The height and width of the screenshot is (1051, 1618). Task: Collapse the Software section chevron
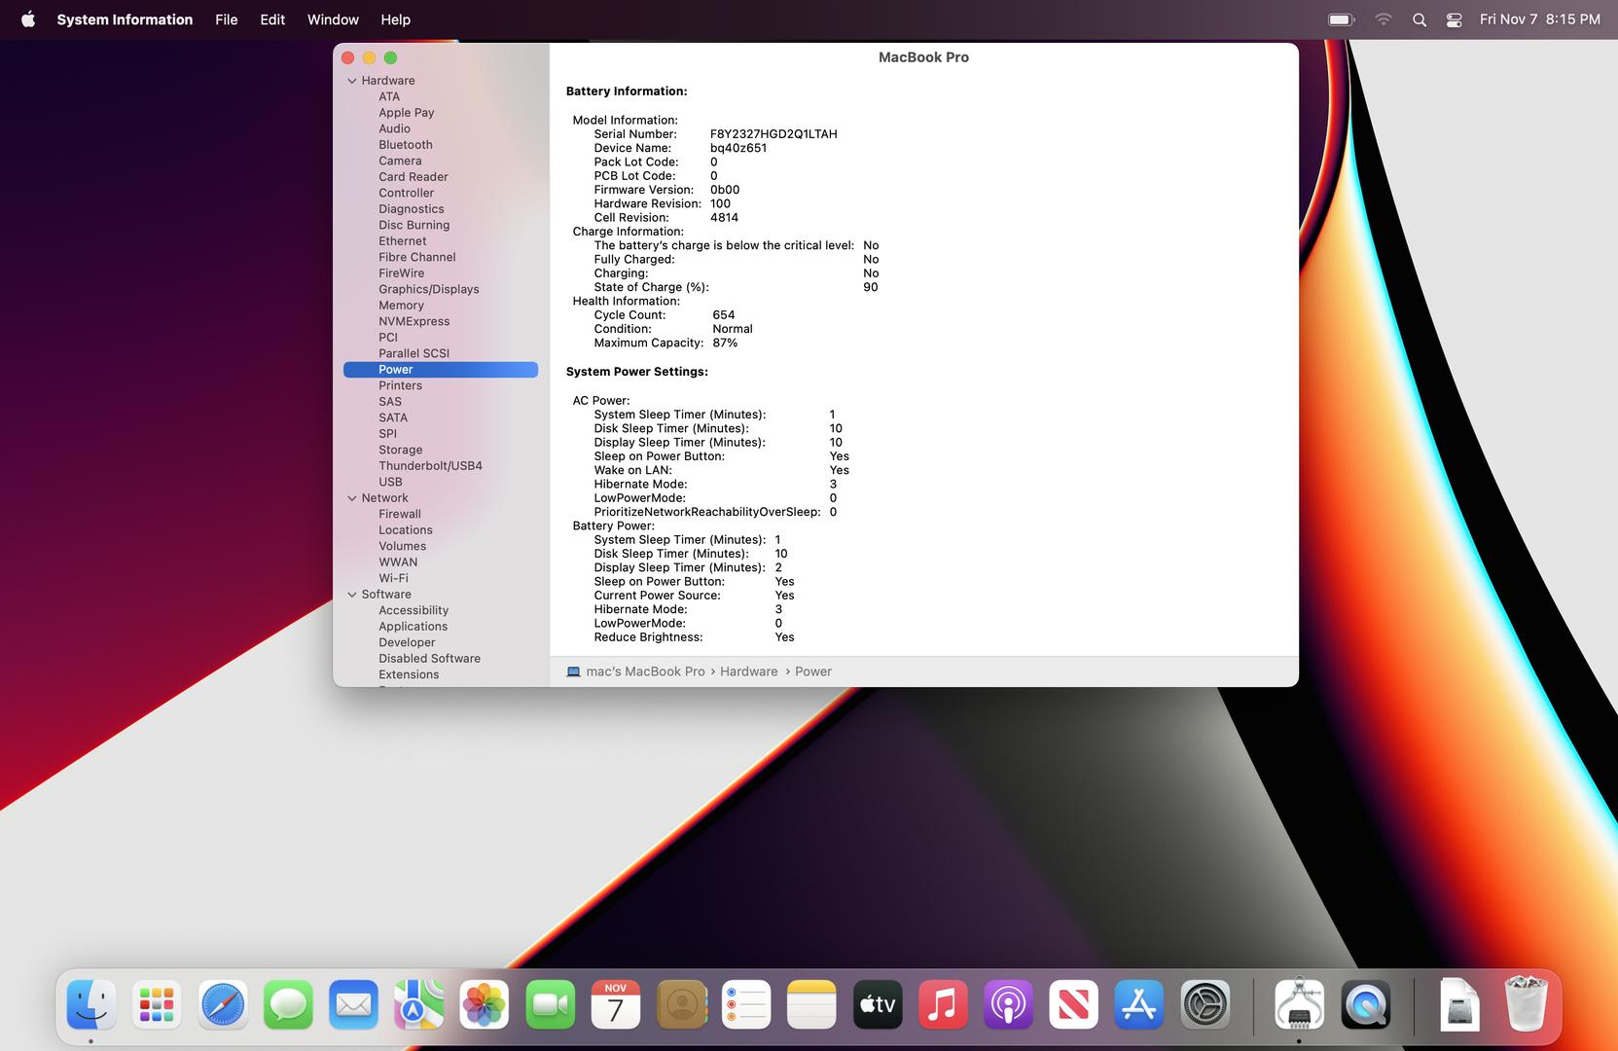(x=352, y=595)
